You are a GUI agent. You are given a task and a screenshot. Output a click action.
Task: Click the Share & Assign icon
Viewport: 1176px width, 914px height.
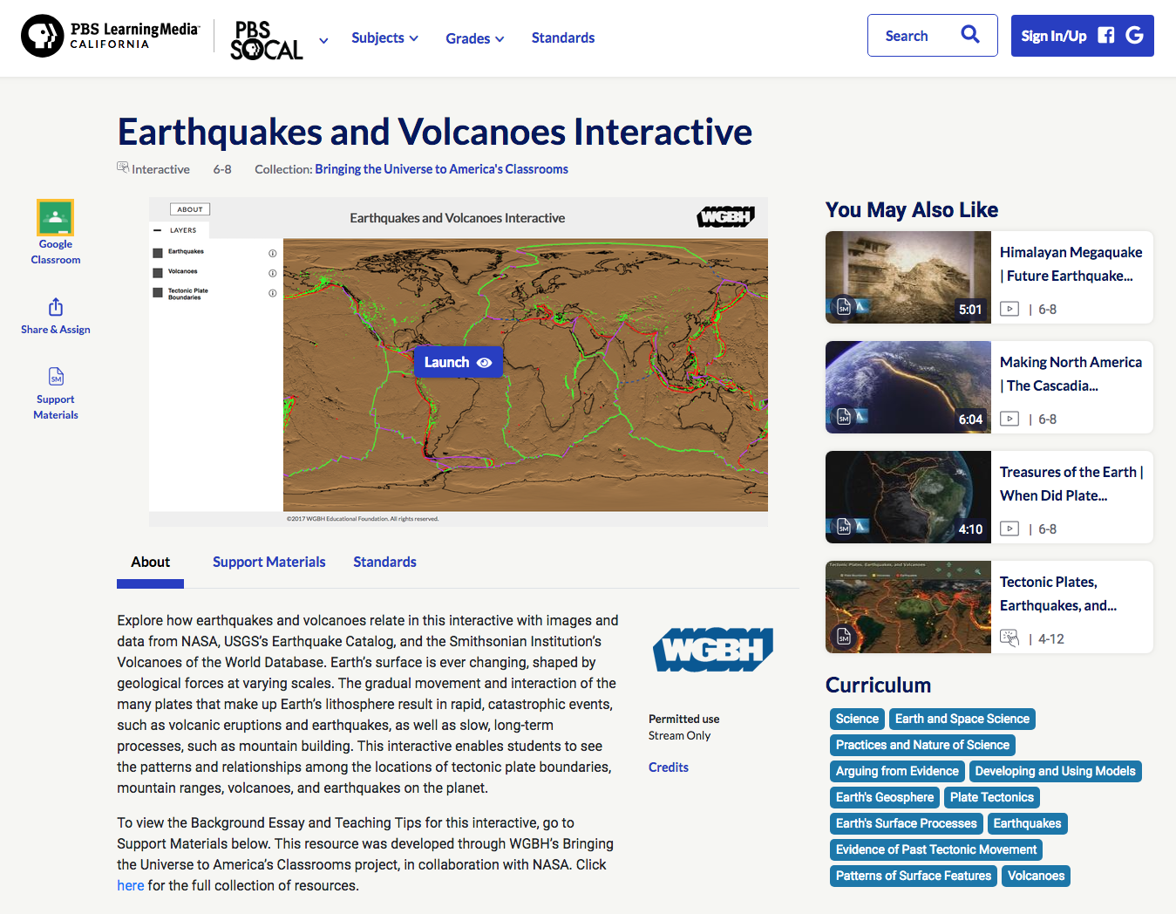pyautogui.click(x=55, y=307)
